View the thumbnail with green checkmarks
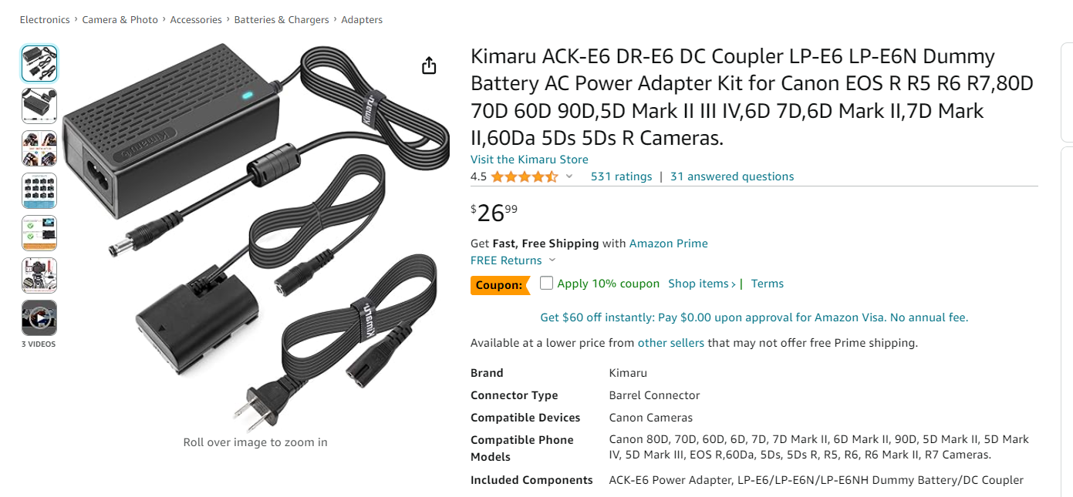 click(39, 233)
